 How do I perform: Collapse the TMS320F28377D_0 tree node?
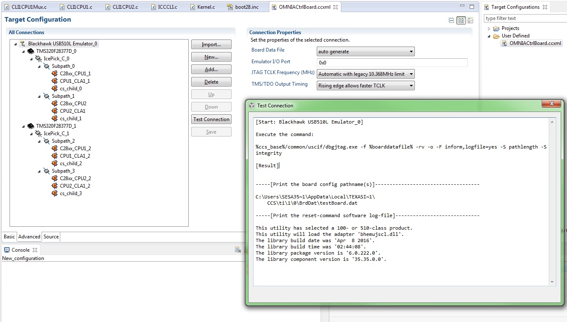(24, 51)
